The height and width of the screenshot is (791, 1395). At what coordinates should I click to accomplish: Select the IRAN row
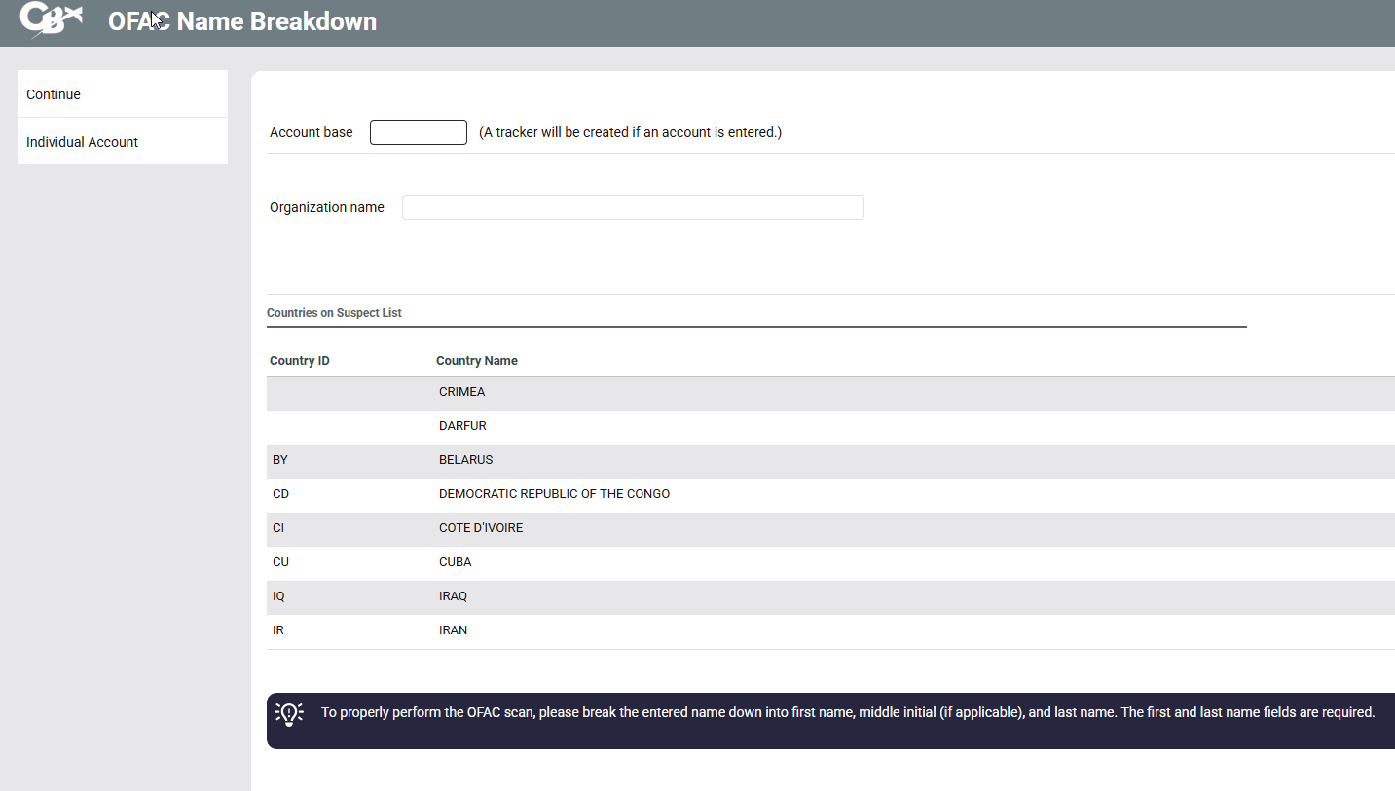pyautogui.click(x=453, y=630)
